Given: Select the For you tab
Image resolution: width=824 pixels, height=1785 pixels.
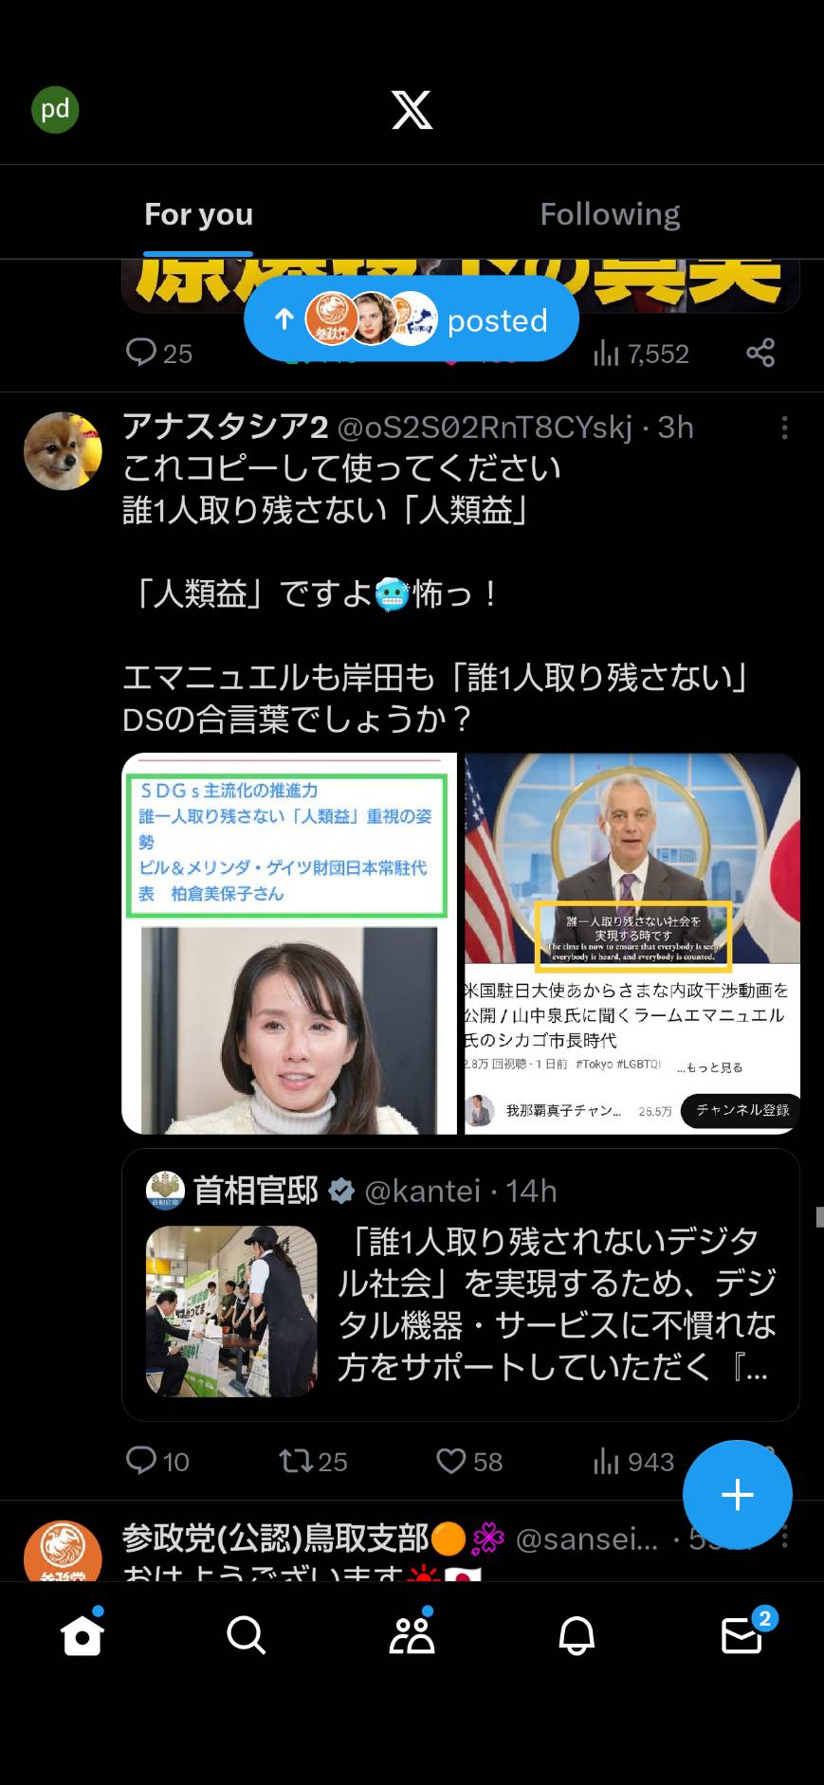Looking at the screenshot, I should pyautogui.click(x=198, y=214).
